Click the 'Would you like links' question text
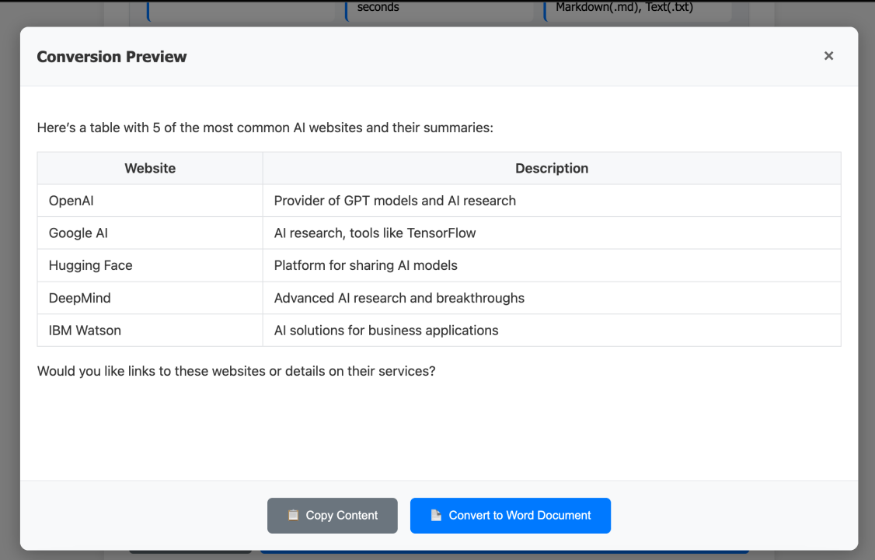This screenshot has width=875, height=560. pyautogui.click(x=236, y=371)
